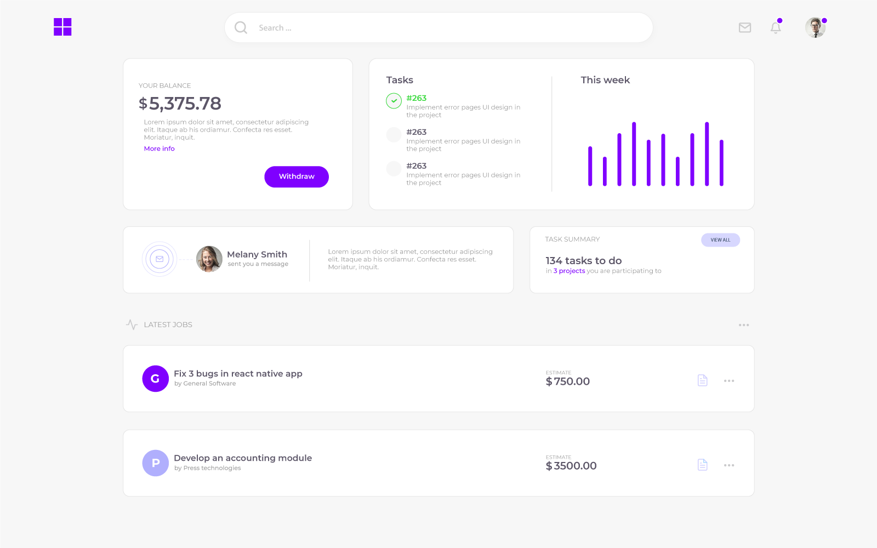Open more options for accounting module job
Viewport: 877px width, 548px height.
tap(728, 465)
